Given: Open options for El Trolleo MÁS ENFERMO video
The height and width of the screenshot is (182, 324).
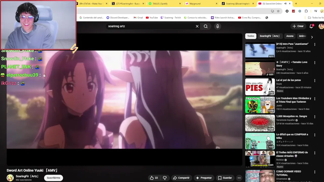Looking at the screenshot, I should [315, 153].
